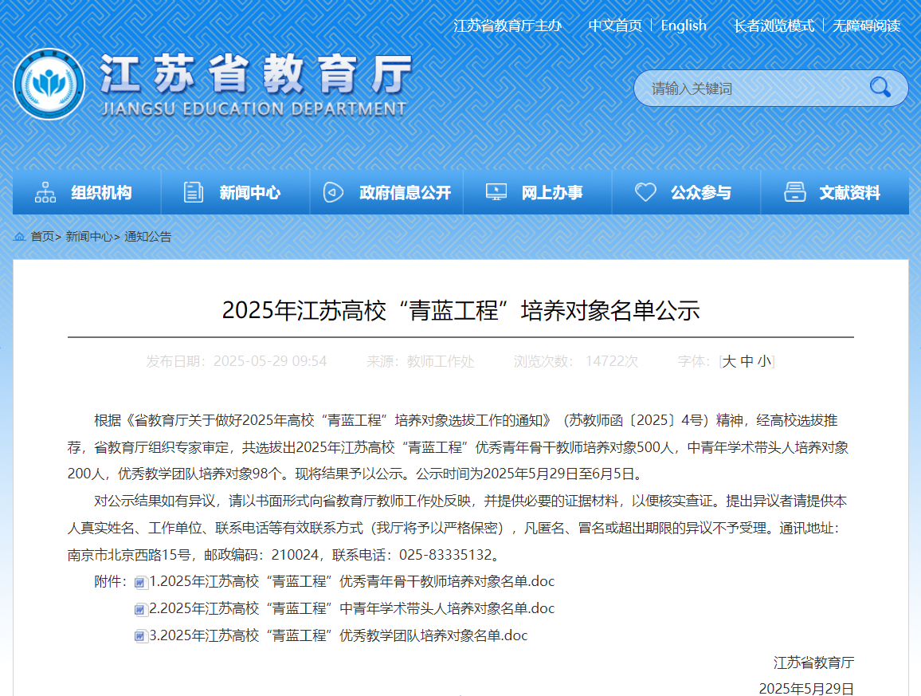
Task: Go to 中文首页
Action: point(615,26)
